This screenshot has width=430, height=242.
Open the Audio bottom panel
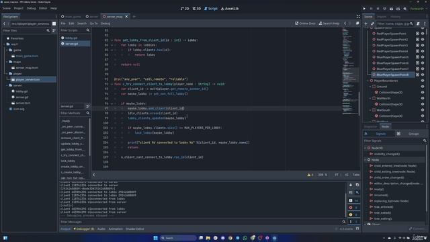101,229
